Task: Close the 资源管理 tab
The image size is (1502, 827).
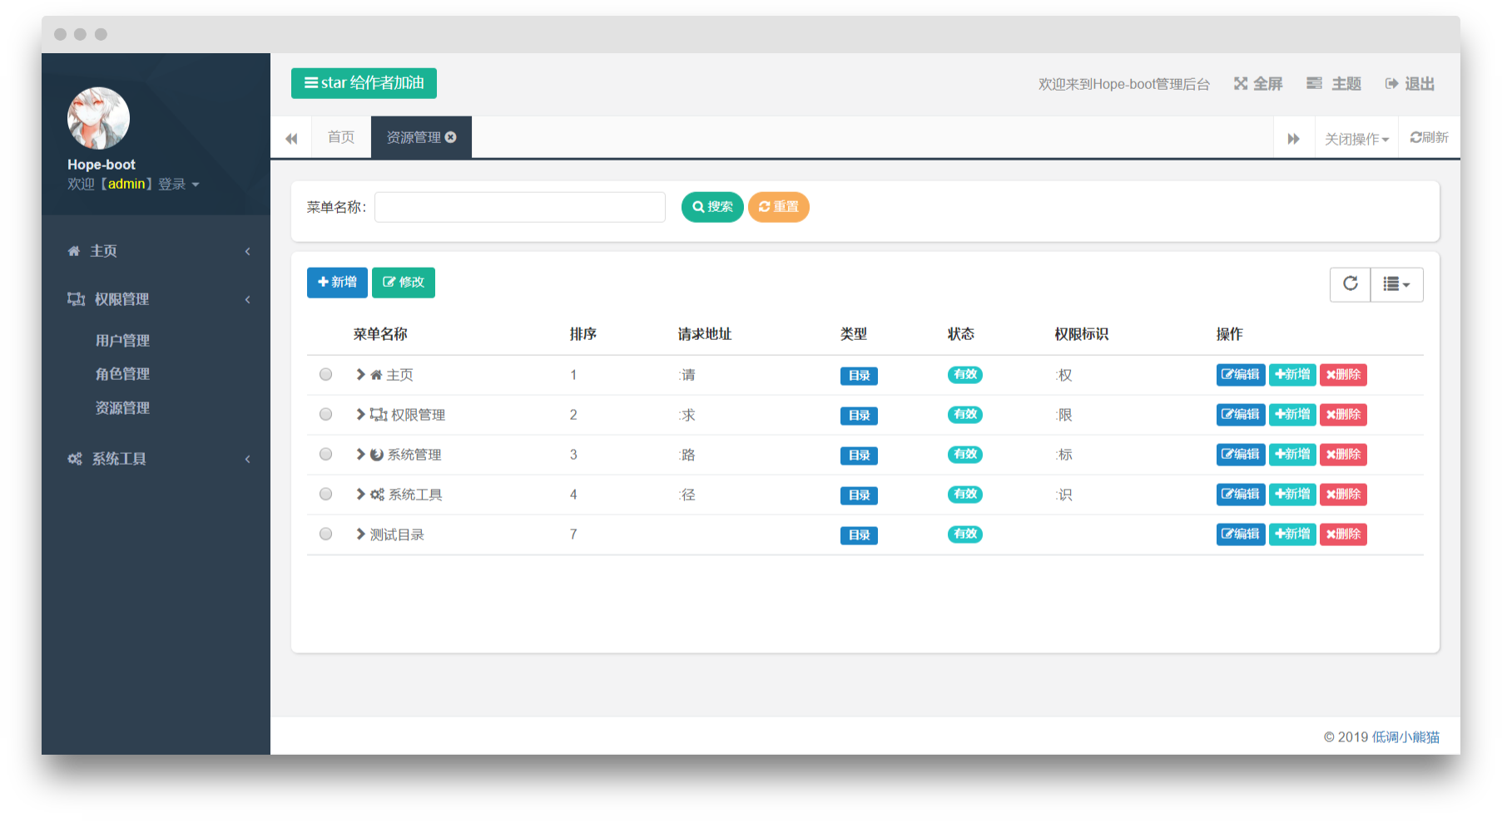Action: coord(451,137)
